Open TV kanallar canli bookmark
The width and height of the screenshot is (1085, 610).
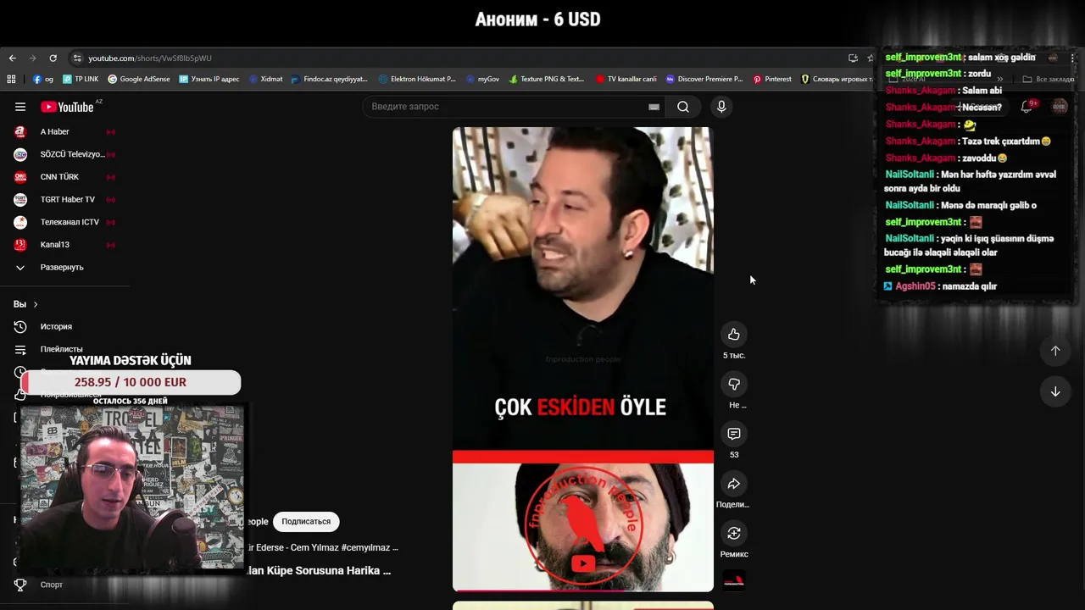(626, 79)
